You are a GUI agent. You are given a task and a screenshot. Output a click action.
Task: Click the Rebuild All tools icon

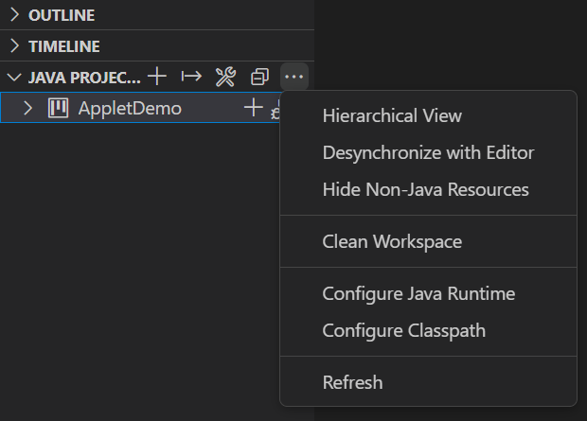tap(225, 76)
